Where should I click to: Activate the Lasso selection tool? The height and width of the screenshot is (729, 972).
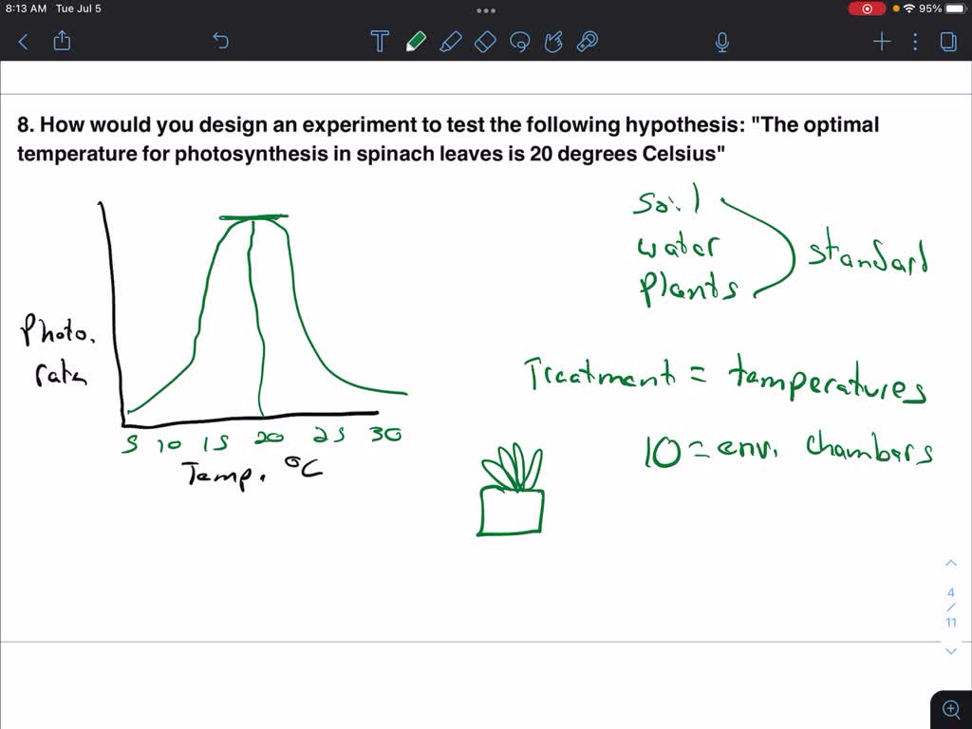(519, 41)
